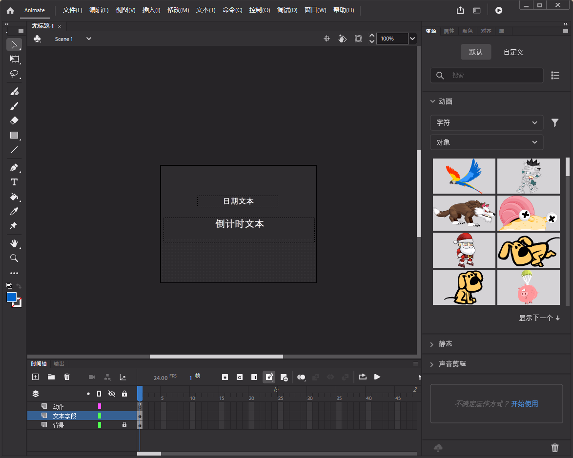Select the Zoom magnifier tool

[14, 258]
